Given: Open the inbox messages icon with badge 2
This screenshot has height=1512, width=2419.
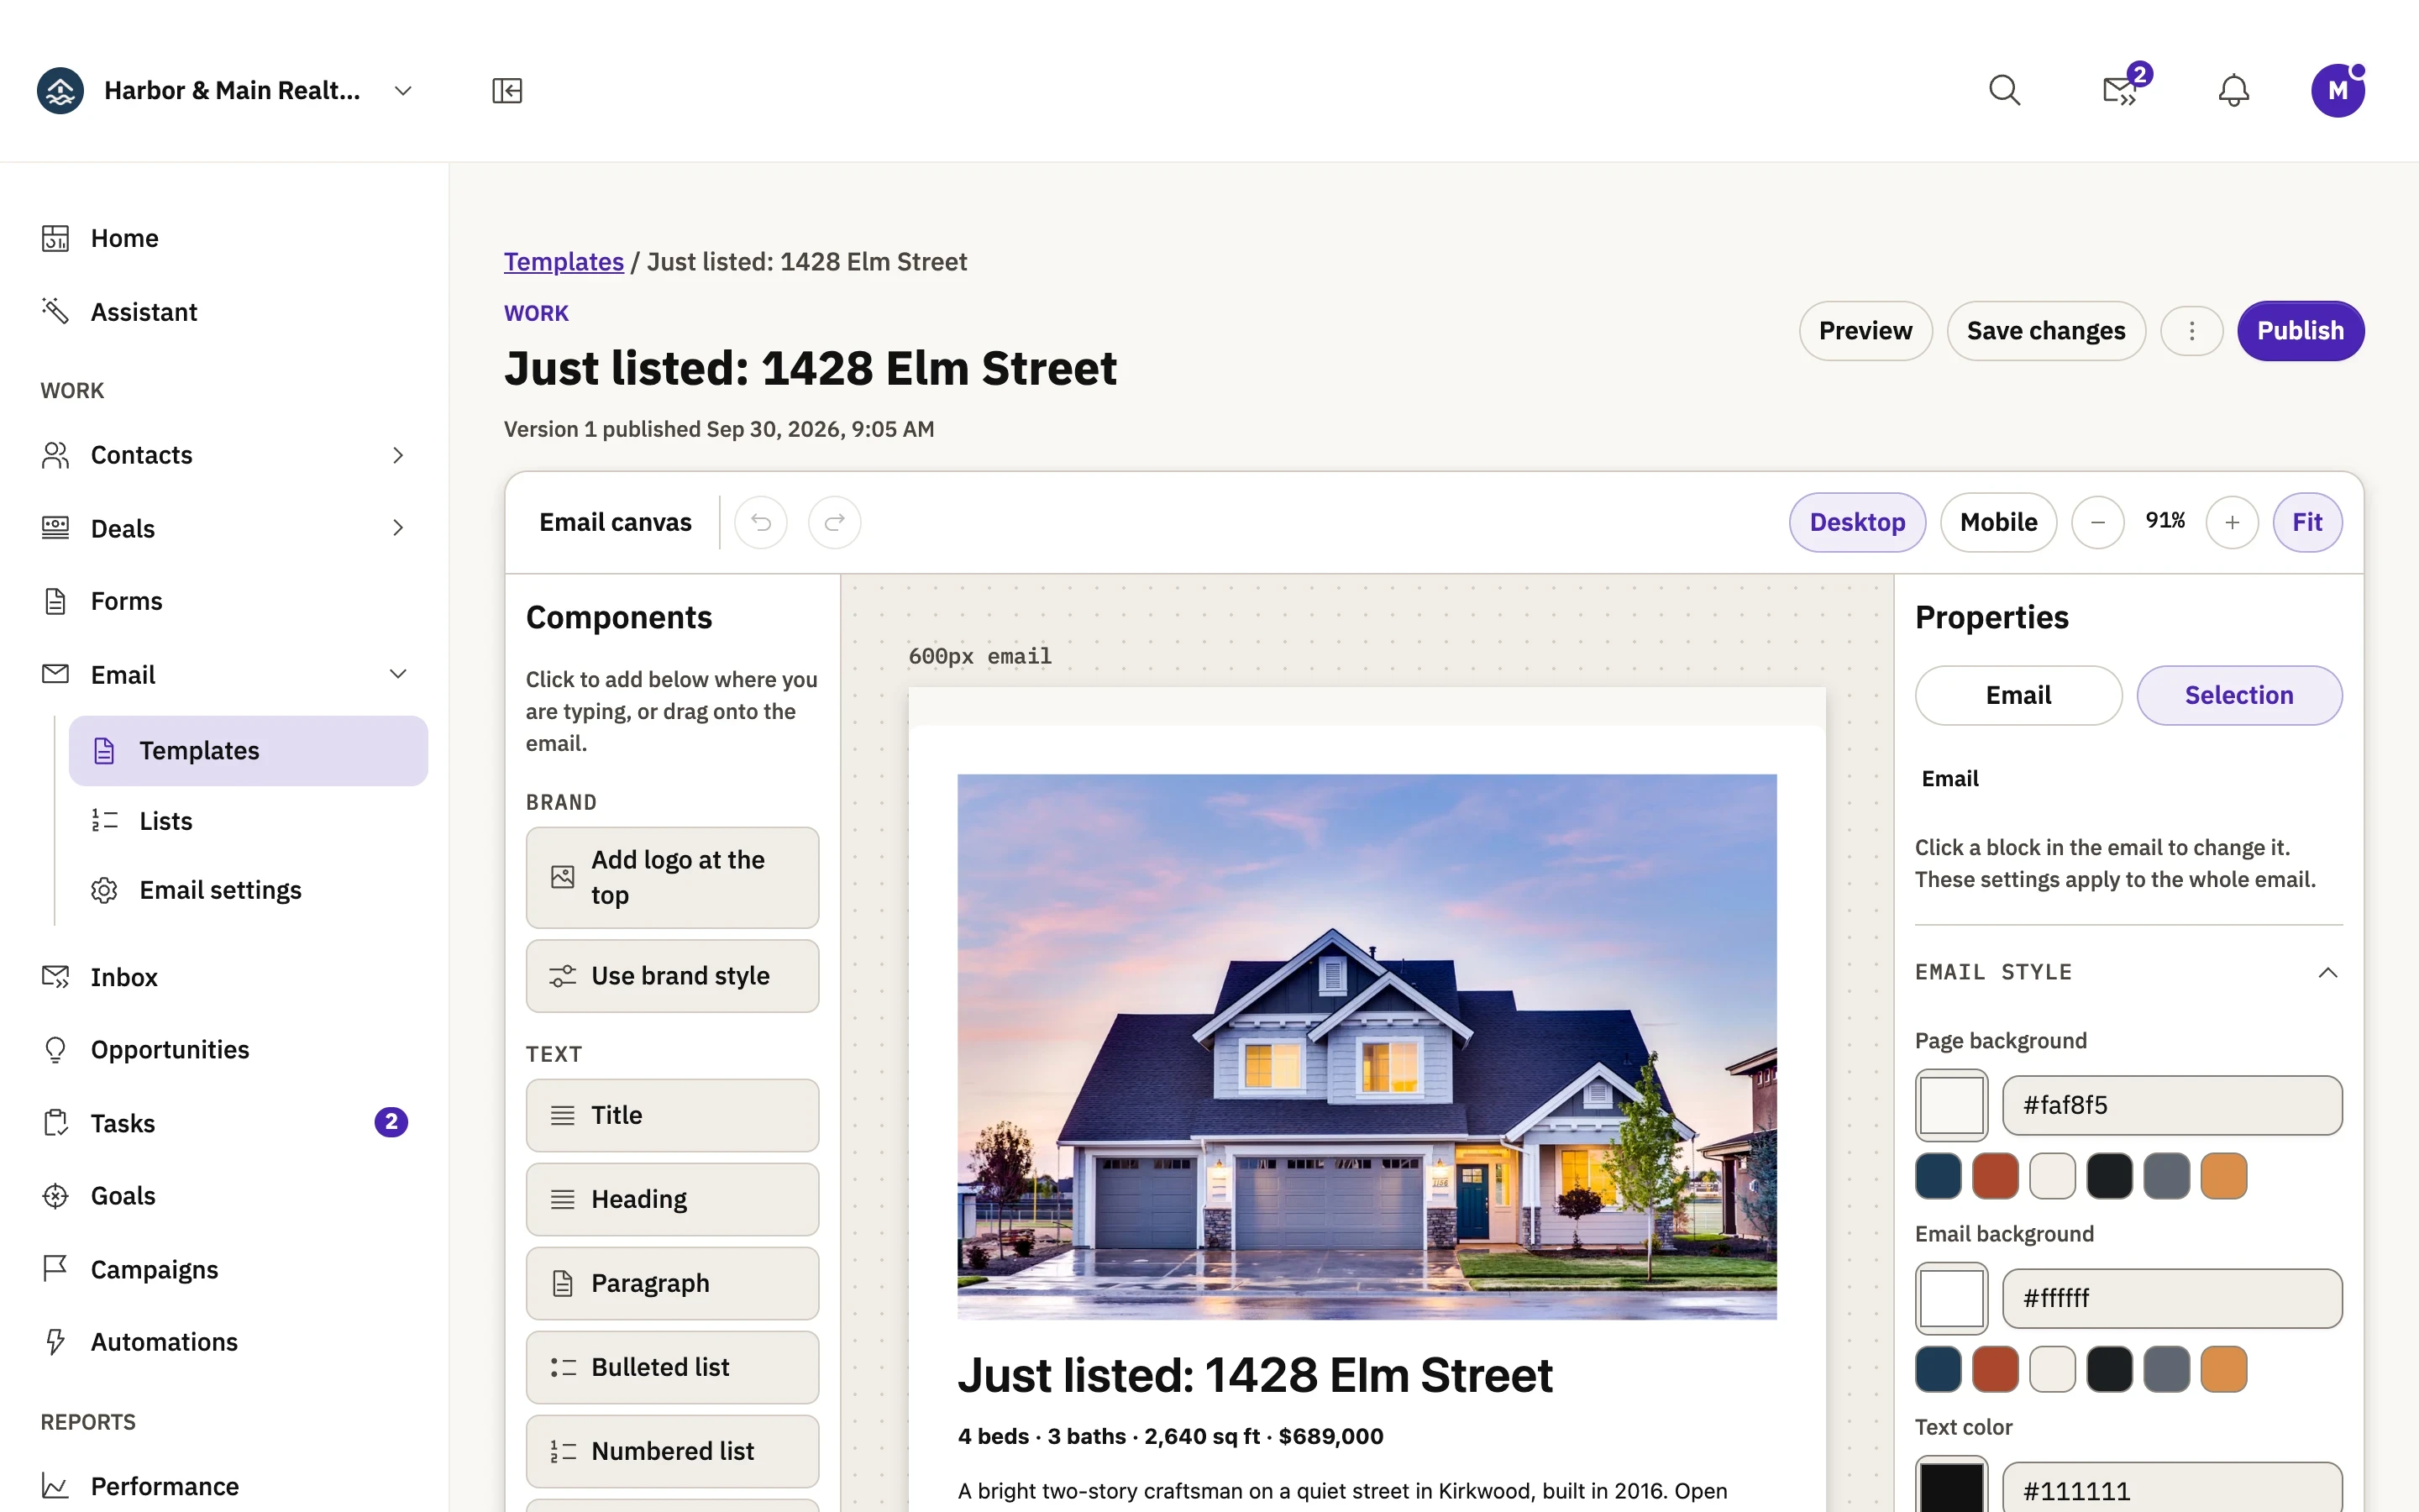Looking at the screenshot, I should point(2120,90).
